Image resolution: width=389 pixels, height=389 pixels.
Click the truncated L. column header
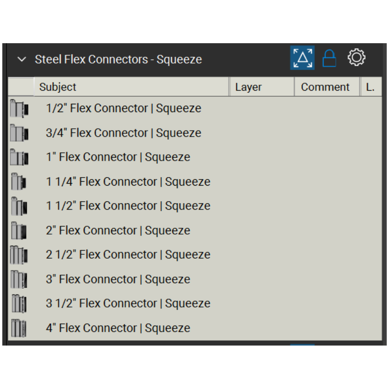pos(371,87)
